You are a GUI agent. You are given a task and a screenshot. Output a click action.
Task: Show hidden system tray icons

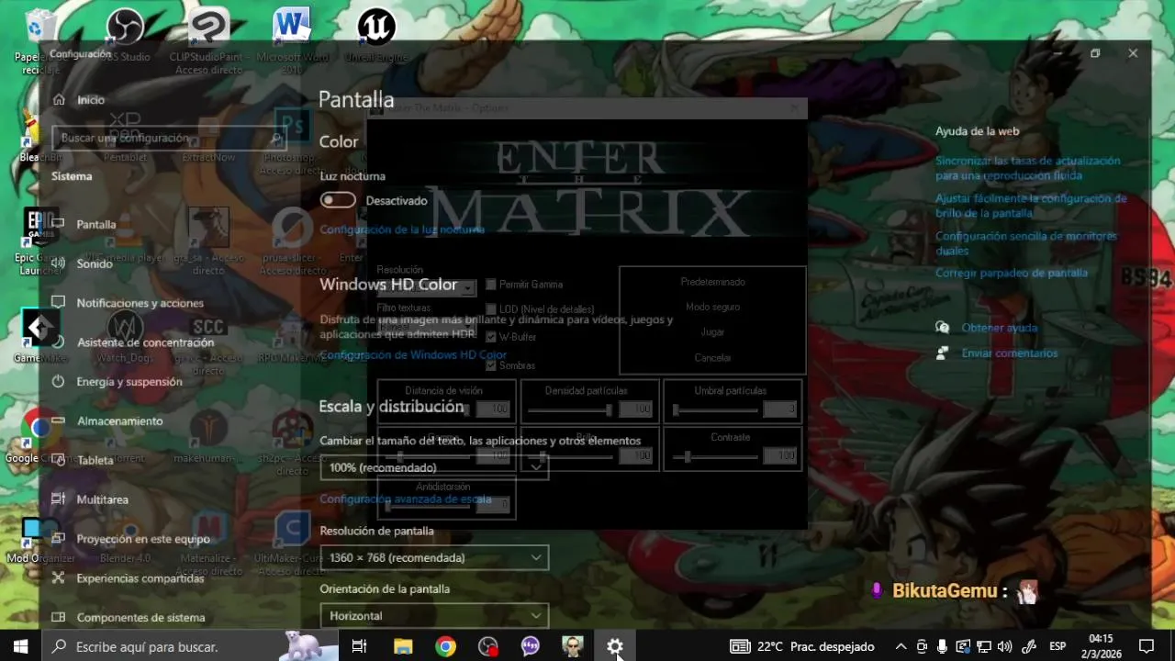tap(901, 646)
